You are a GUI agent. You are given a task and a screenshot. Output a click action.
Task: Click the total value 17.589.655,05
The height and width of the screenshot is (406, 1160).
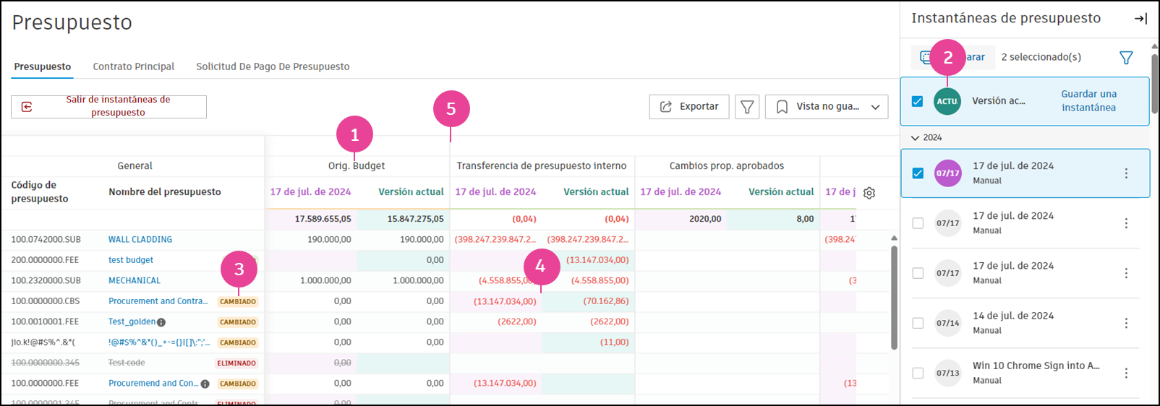323,219
